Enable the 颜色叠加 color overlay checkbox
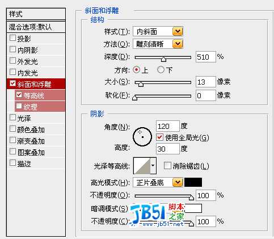Screen dimensions: 274x239 coord(12,129)
